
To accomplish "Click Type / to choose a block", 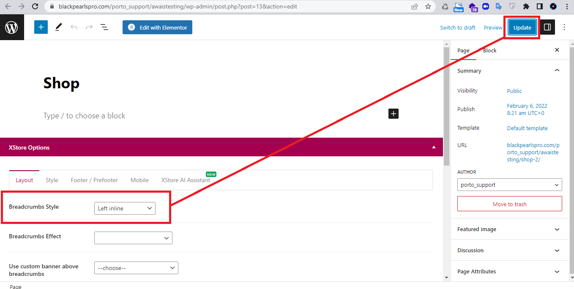I will click(84, 116).
